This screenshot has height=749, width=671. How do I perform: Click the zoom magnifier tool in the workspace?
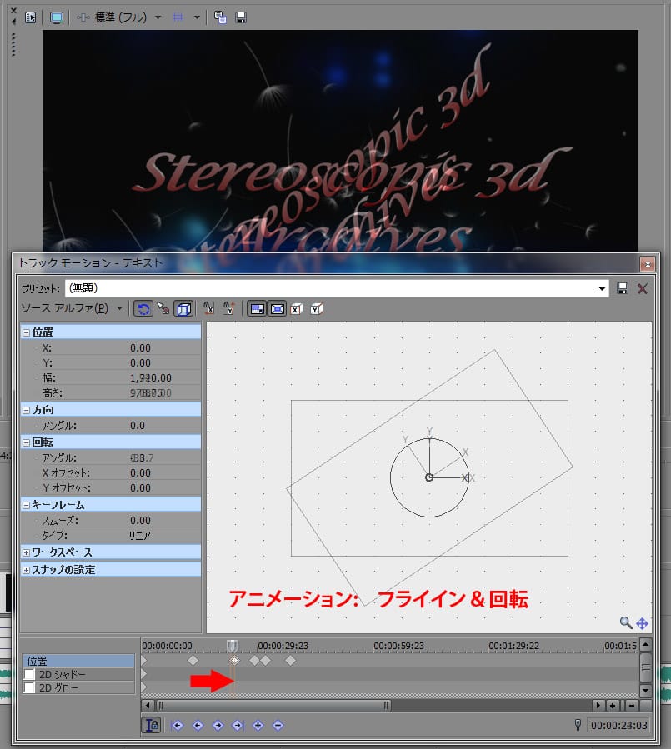(x=626, y=622)
